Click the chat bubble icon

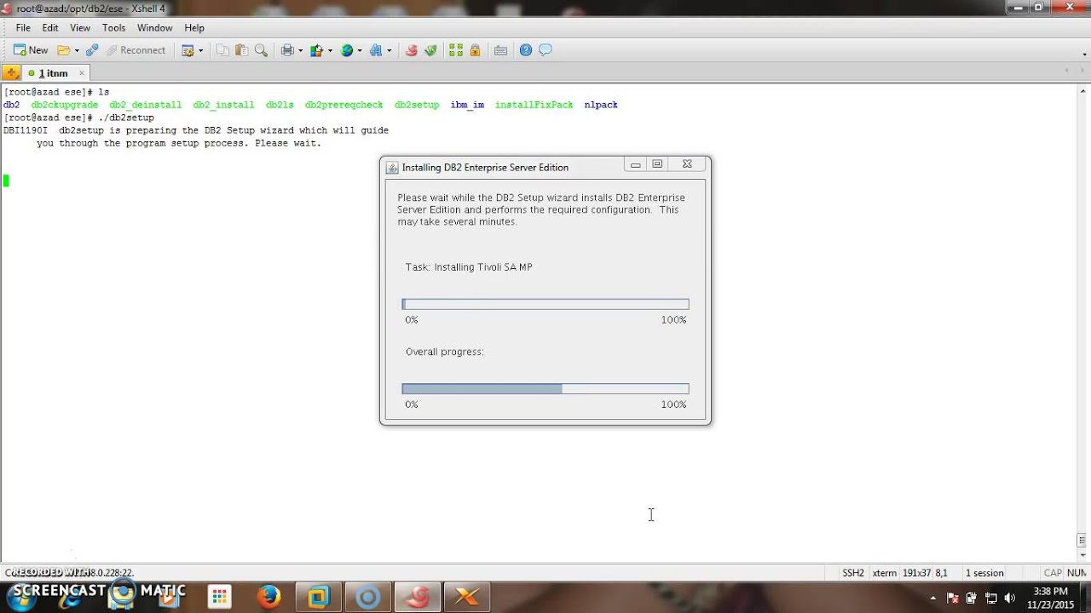tap(545, 50)
